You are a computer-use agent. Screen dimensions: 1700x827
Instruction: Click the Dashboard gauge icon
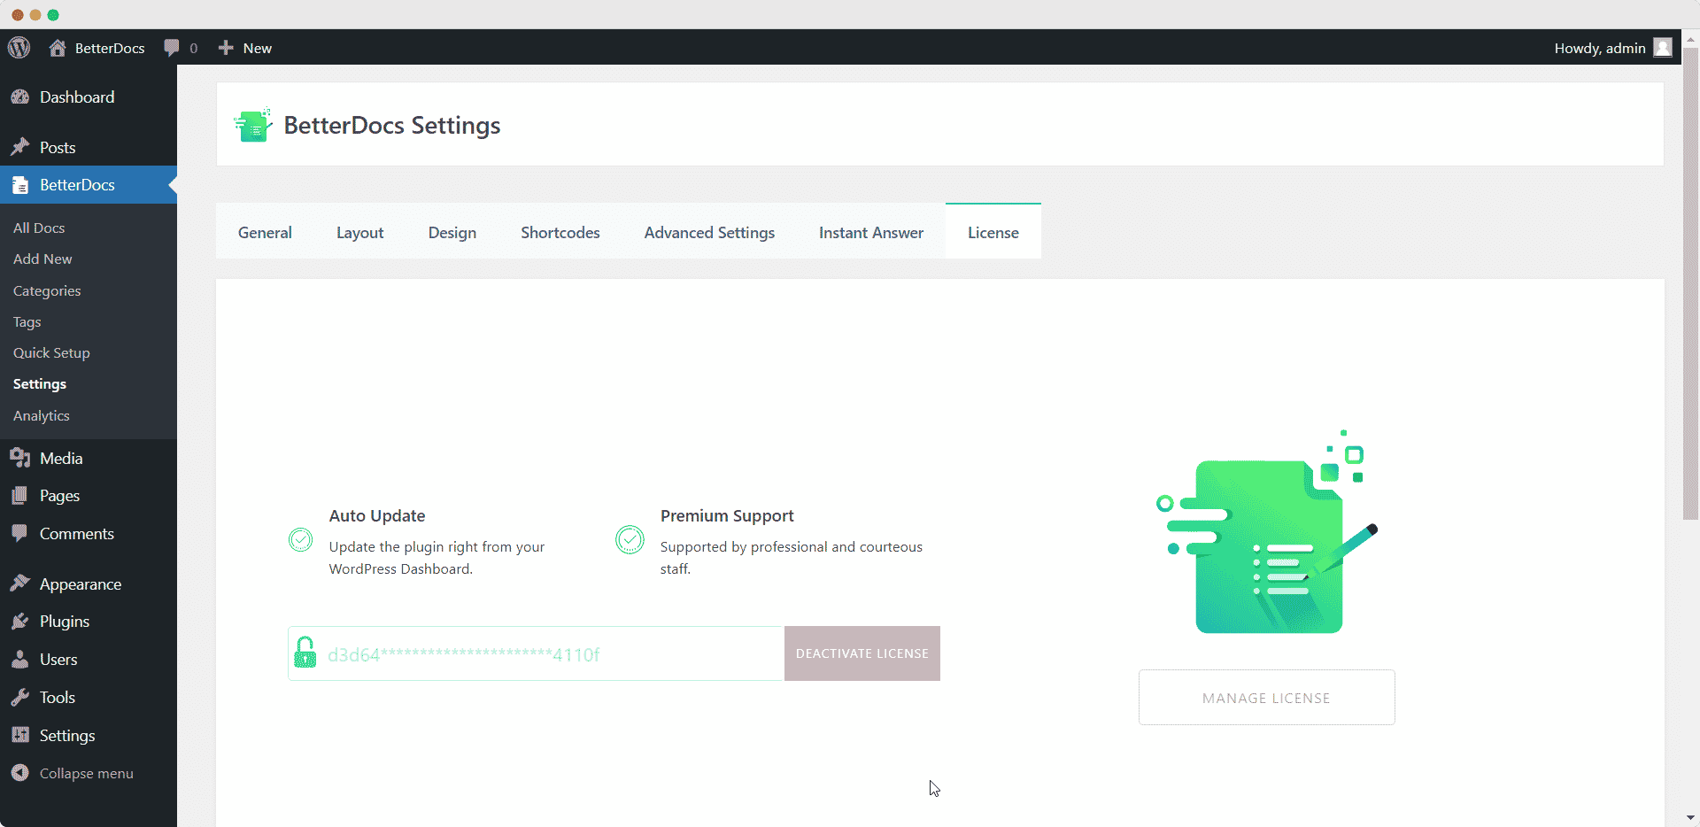click(x=20, y=97)
